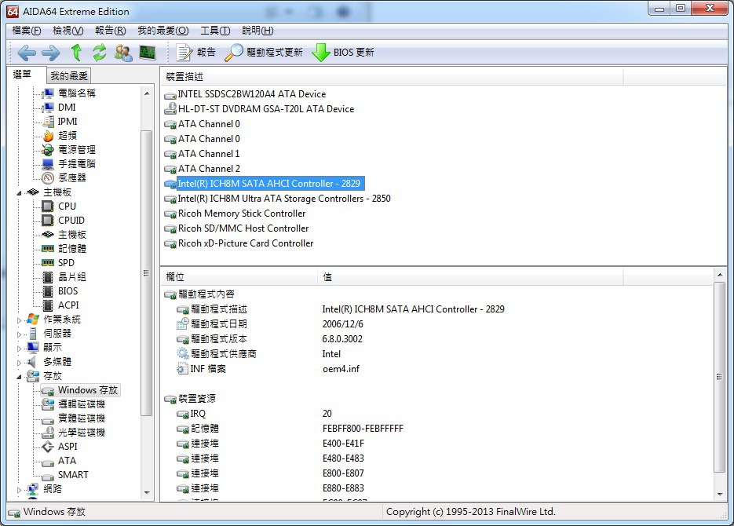Collapse the 主機板 top-level tree node

[x=19, y=193]
